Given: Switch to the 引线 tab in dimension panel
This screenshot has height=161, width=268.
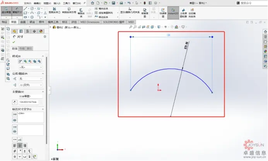Looking at the screenshot, I should pos(22,49).
